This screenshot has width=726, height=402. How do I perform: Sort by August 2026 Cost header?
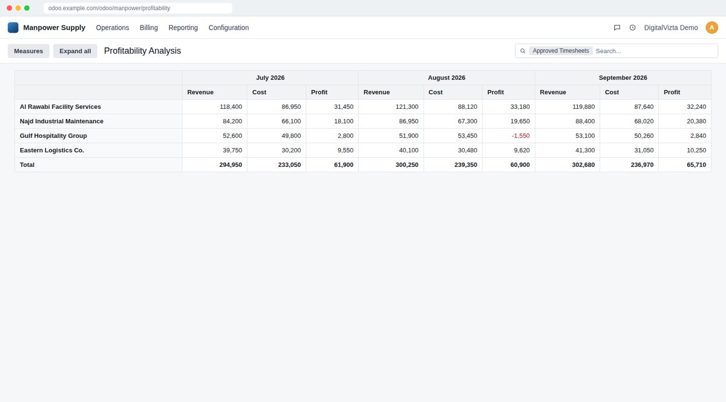[x=453, y=92]
